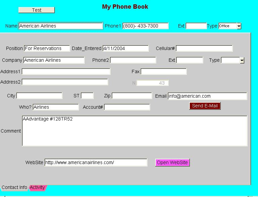This screenshot has height=197, width=258.
Task: Click the WebSite label
Action: [x=34, y=162]
